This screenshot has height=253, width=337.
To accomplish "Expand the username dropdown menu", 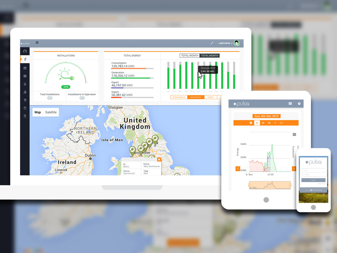I will click(x=225, y=43).
